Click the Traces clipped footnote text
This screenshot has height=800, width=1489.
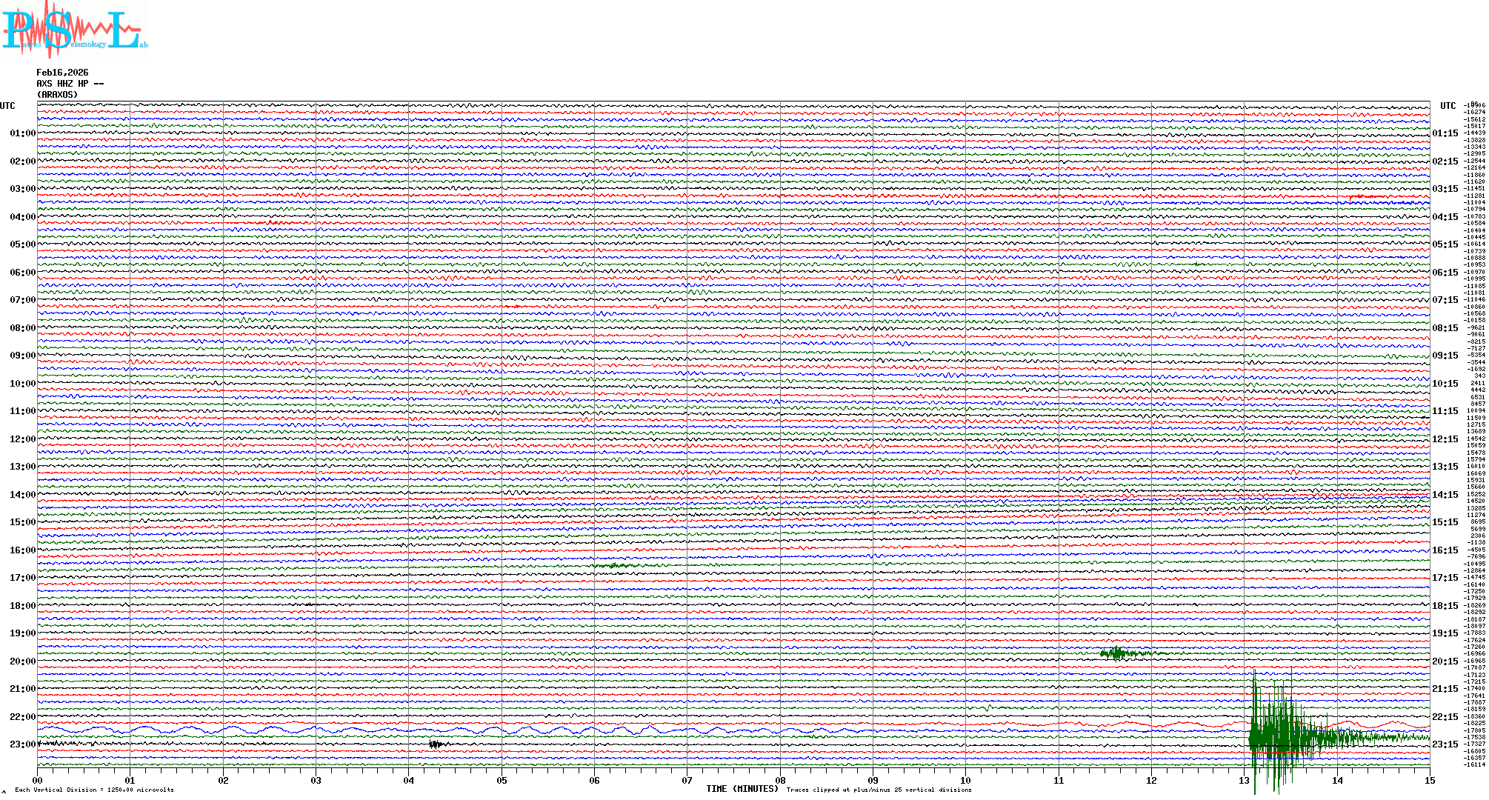[879, 790]
